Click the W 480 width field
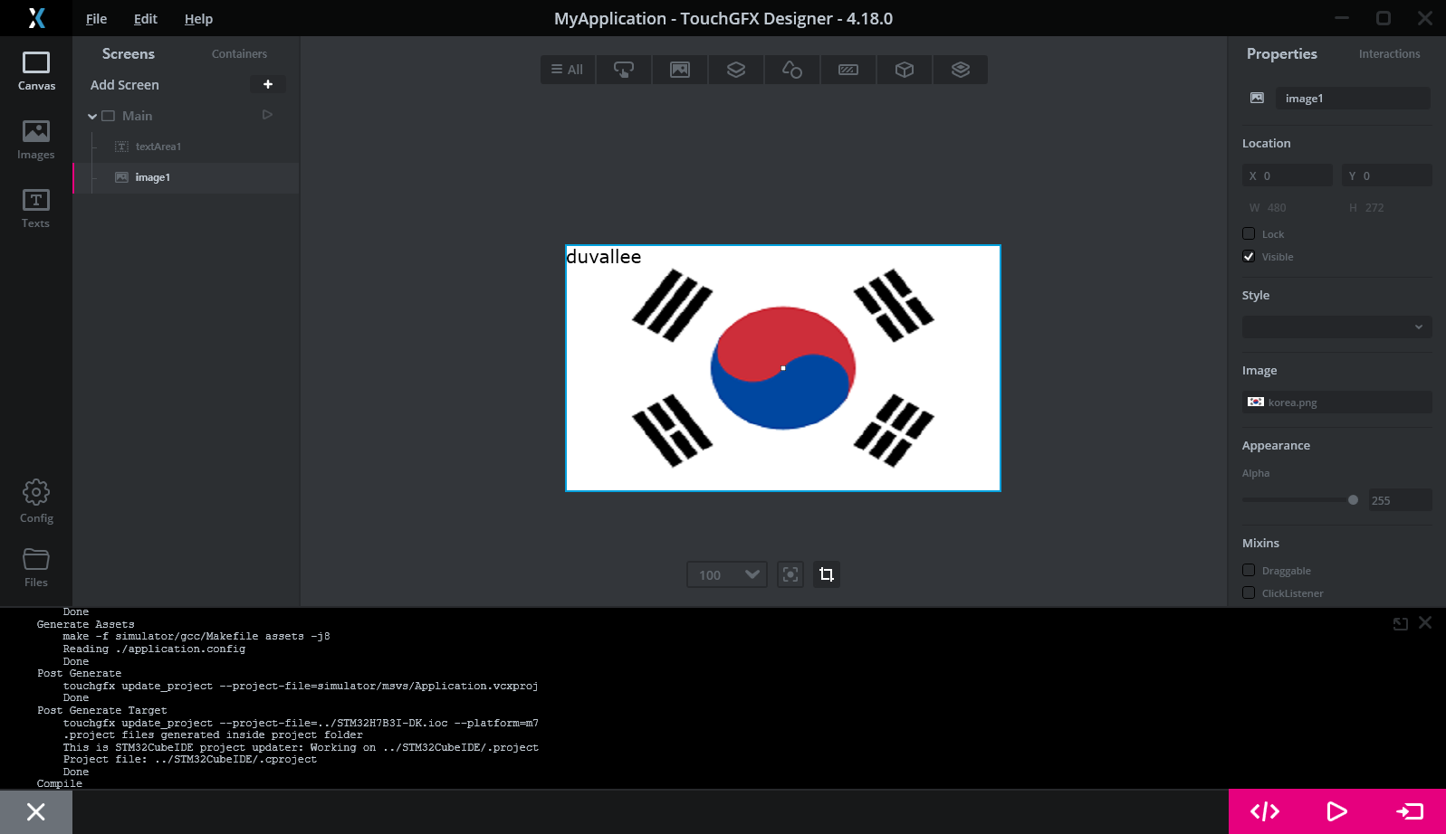1446x834 pixels. click(1288, 207)
